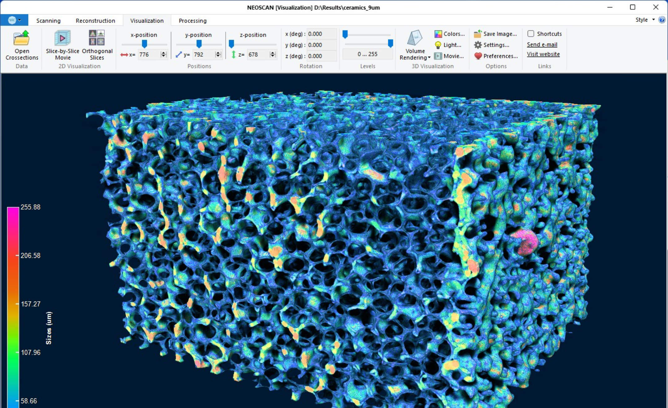The width and height of the screenshot is (668, 408).
Task: Enable the Shortcuts checkbox
Action: (531, 33)
